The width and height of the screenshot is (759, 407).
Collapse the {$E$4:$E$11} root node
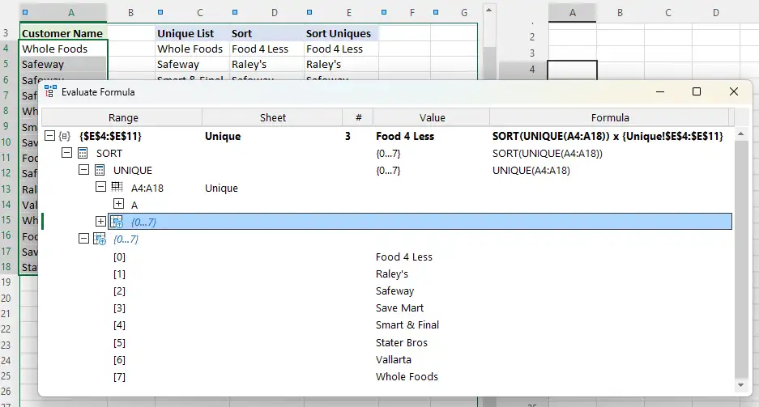coord(49,136)
